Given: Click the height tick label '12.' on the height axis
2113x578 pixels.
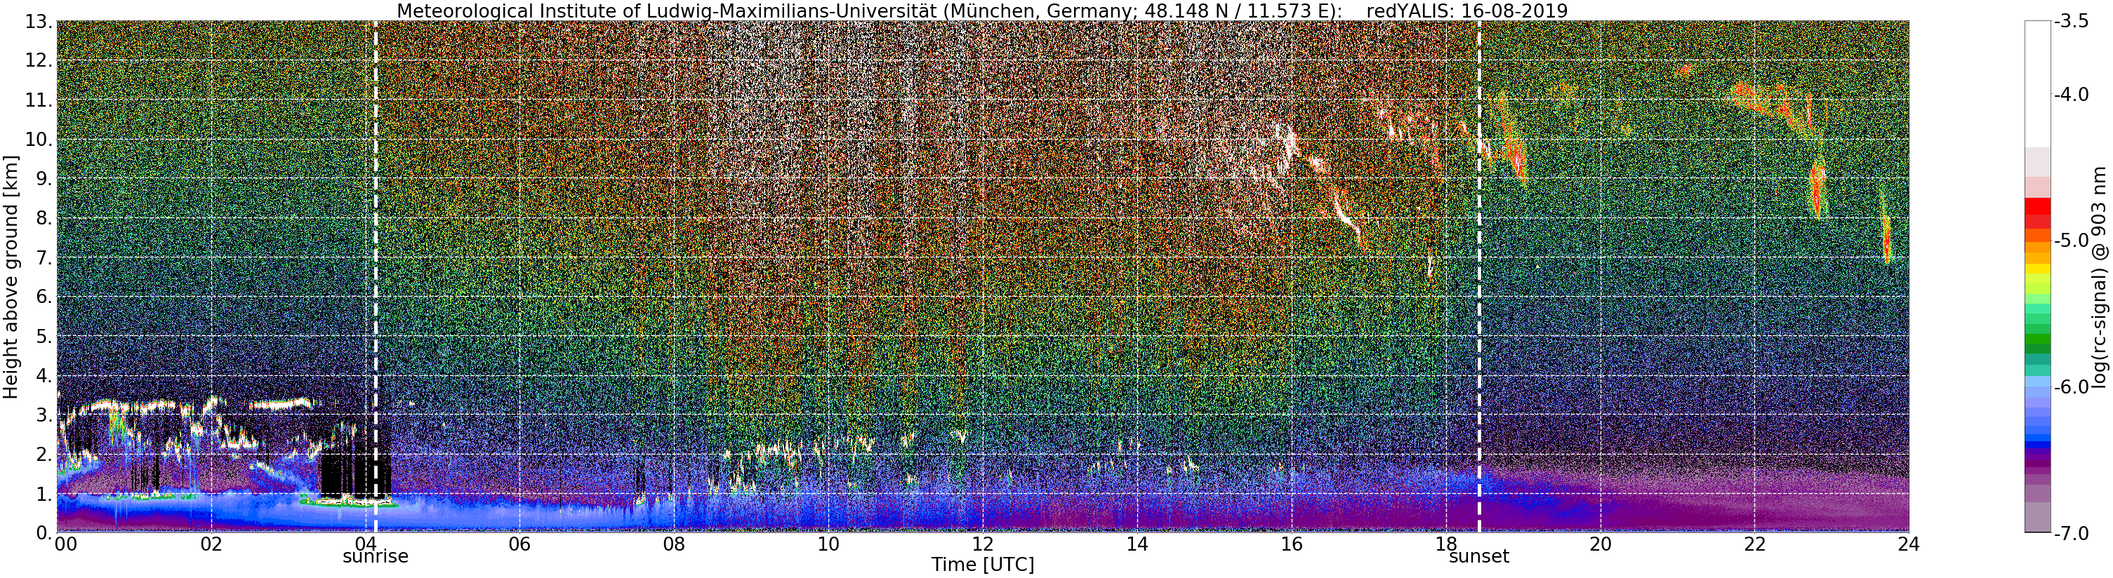Looking at the screenshot, I should [39, 60].
